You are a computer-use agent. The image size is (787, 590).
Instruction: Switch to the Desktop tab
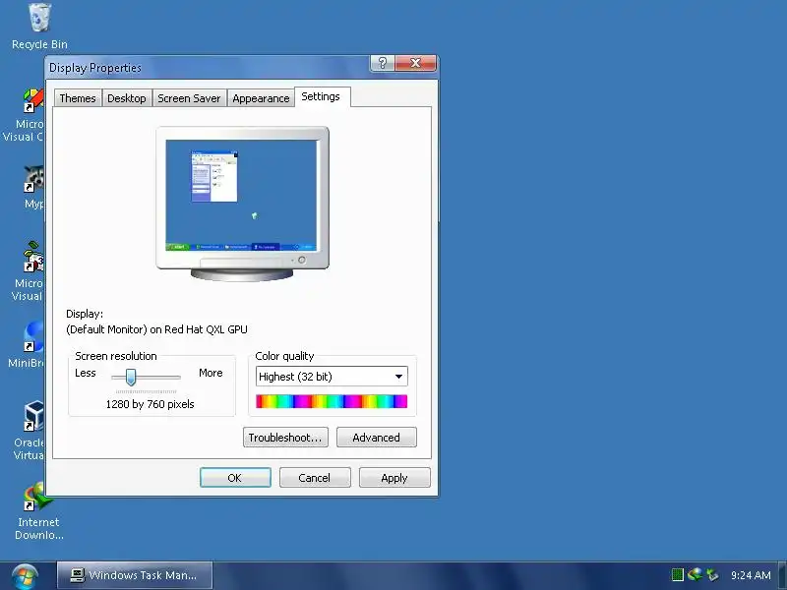coord(127,98)
